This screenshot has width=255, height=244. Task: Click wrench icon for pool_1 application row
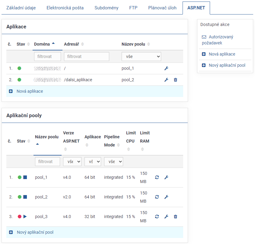[x=166, y=68]
